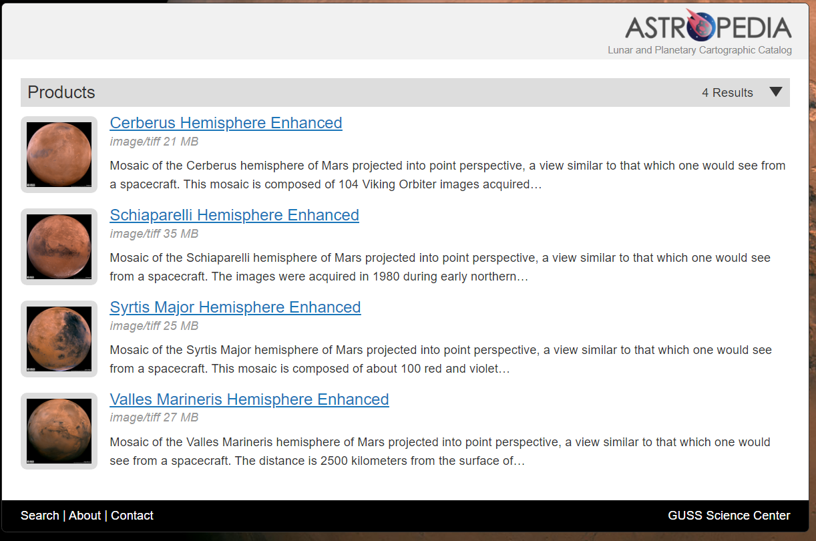Click the Lunar and Planetary Cartographic Catalog tagline
The height and width of the screenshot is (541, 816).
coord(700,49)
